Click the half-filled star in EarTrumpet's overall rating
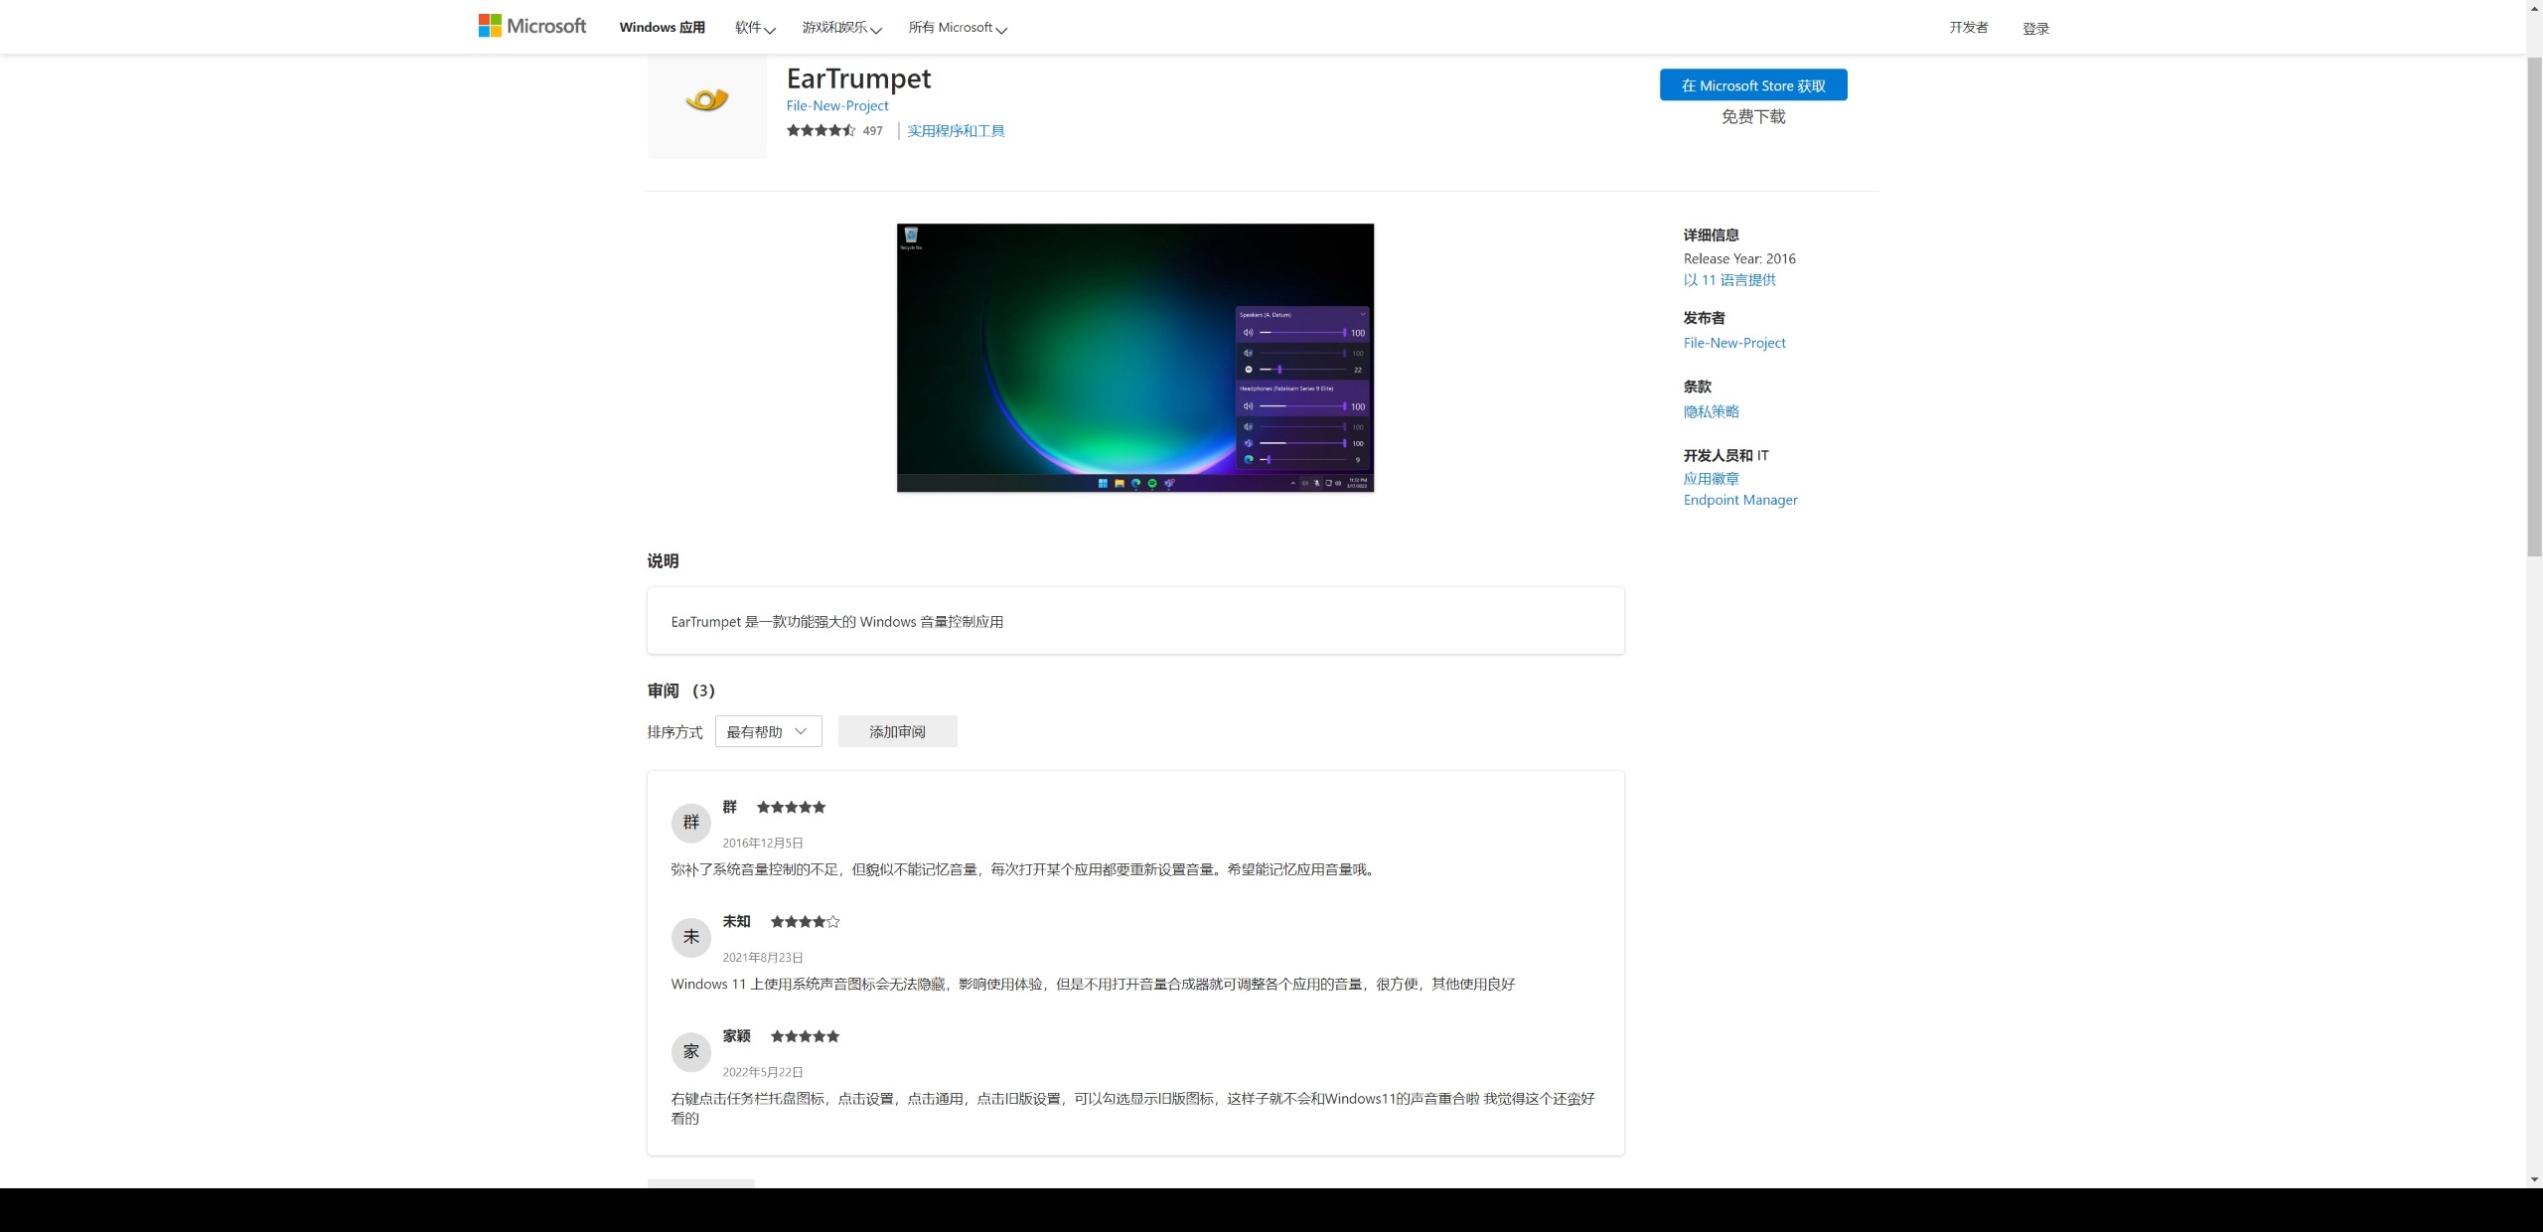The image size is (2543, 1232). [848, 130]
